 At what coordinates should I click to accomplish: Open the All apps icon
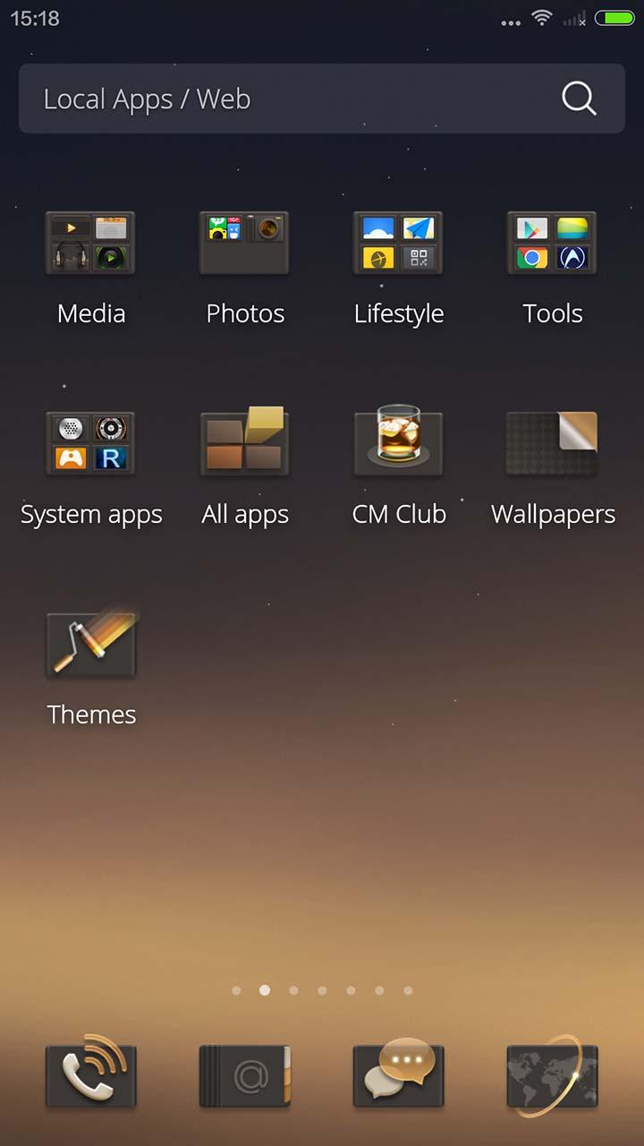point(244,442)
